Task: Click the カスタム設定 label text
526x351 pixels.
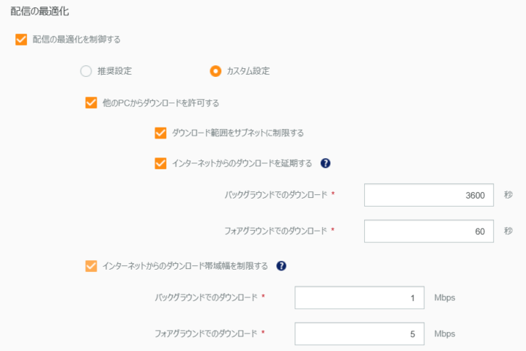Action: pyautogui.click(x=248, y=71)
